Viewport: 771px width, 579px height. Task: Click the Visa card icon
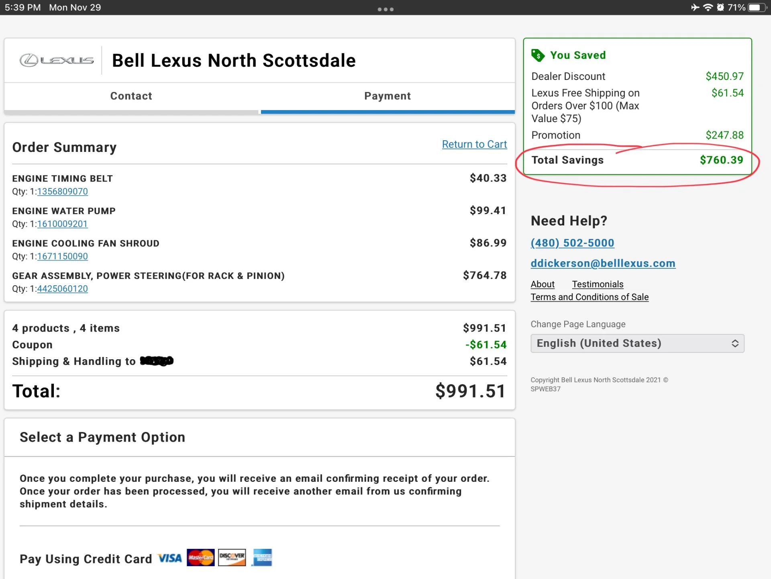point(169,558)
